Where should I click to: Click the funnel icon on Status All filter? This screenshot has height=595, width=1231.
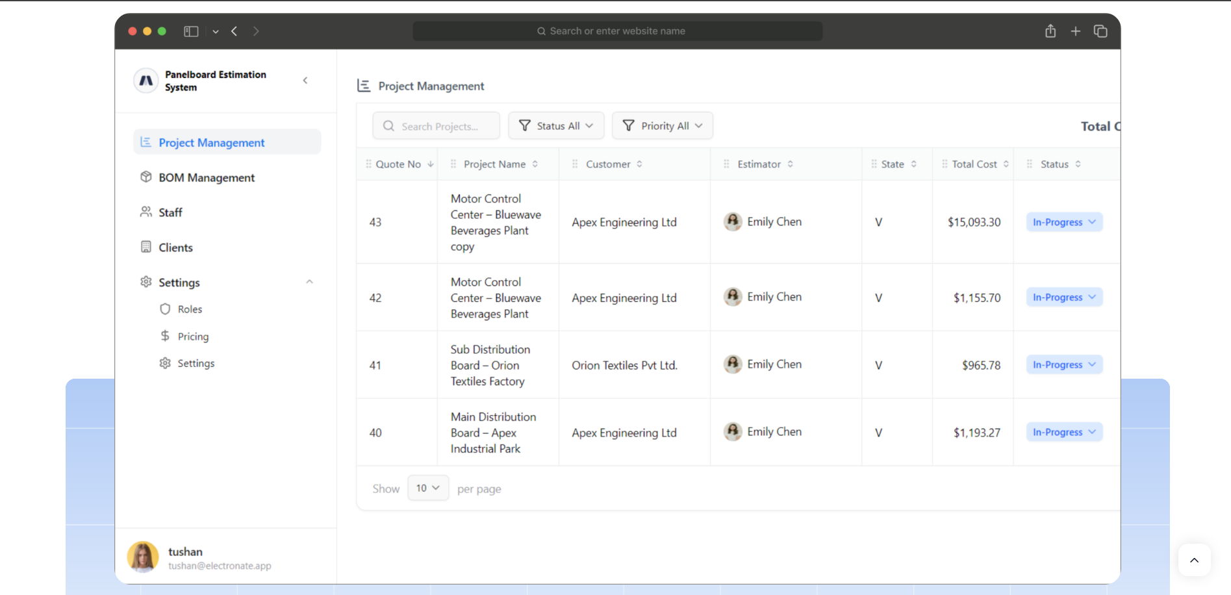click(524, 125)
